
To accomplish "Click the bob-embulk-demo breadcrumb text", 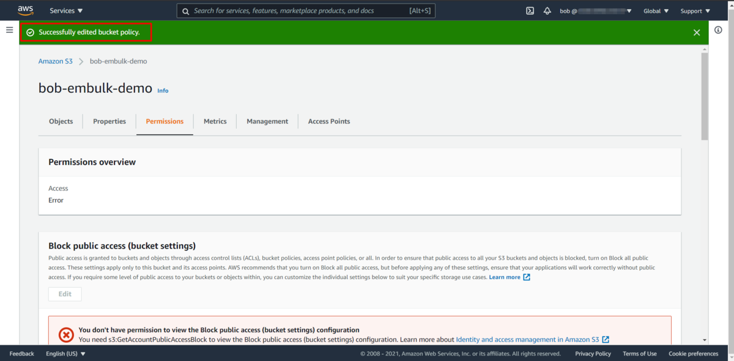I will [119, 61].
